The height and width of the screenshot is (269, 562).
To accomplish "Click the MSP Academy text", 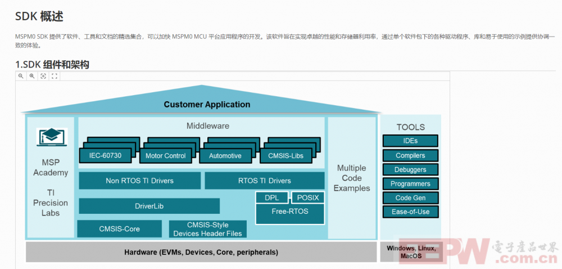I will coord(51,168).
